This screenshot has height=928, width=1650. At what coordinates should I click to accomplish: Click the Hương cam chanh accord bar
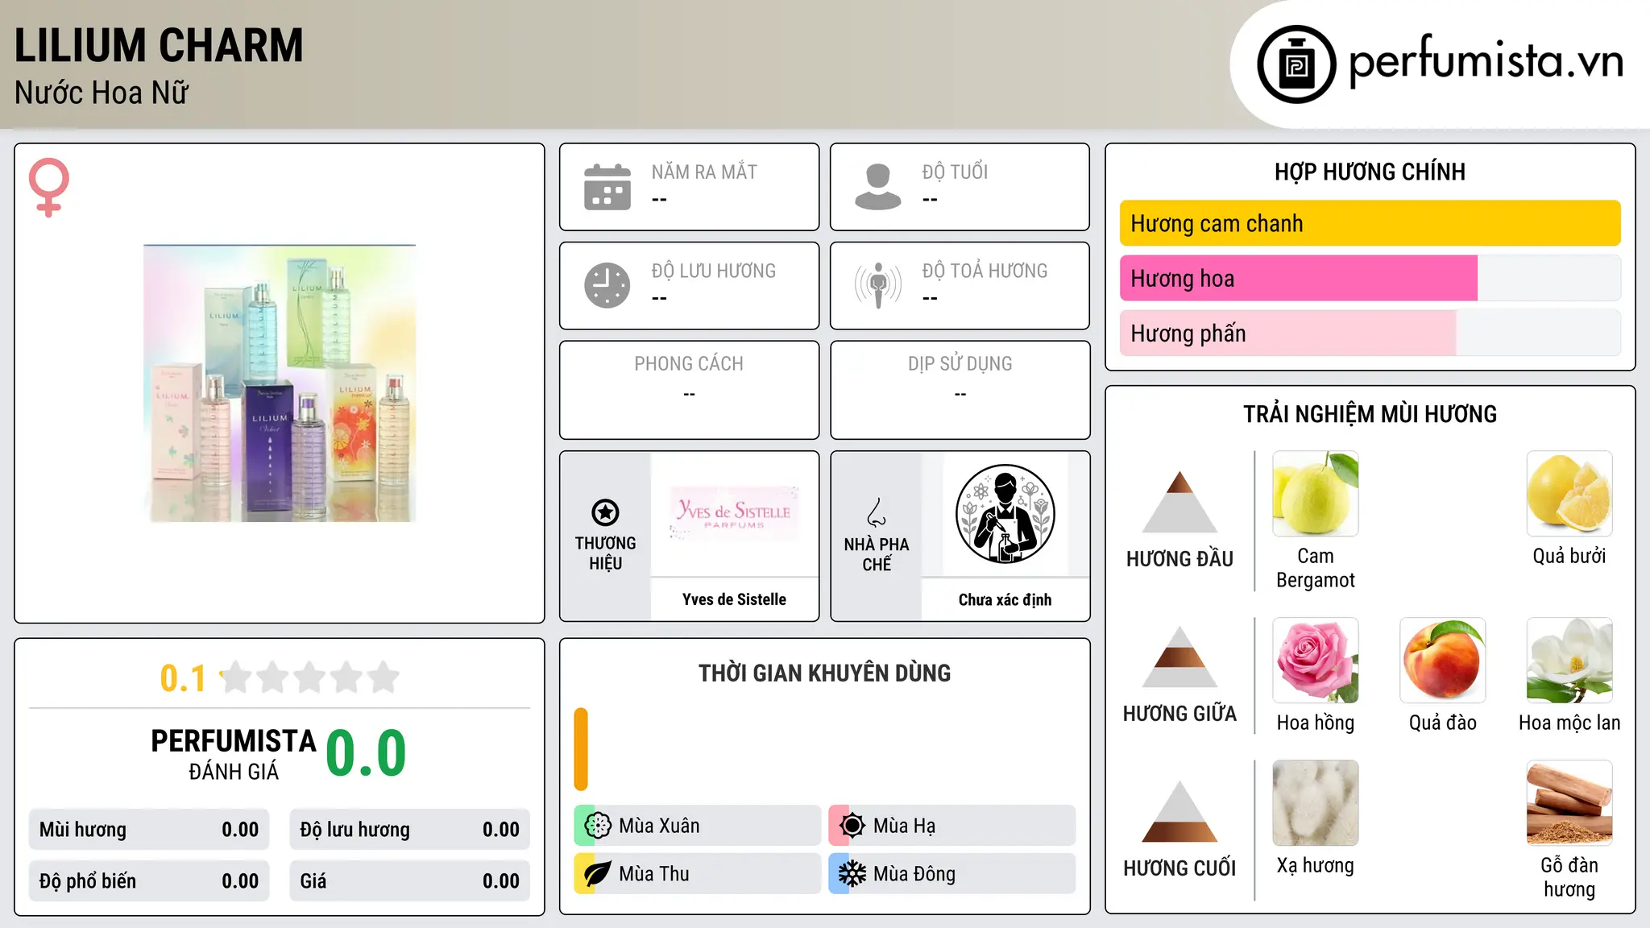click(1370, 223)
